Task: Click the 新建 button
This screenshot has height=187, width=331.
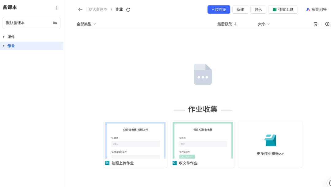Action: (x=240, y=9)
